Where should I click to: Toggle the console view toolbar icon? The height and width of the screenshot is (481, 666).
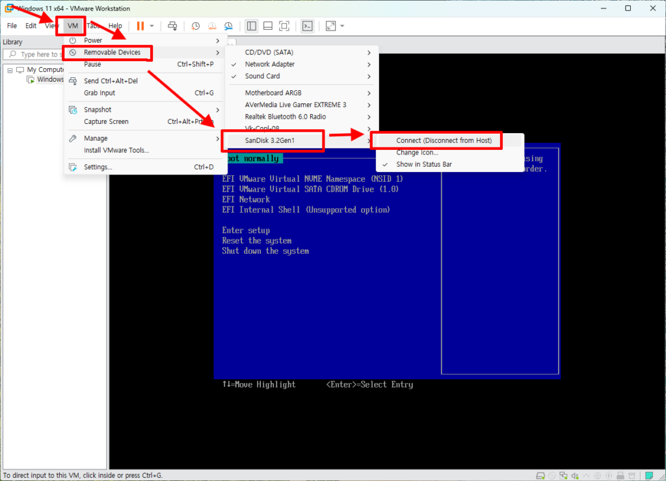[x=307, y=26]
